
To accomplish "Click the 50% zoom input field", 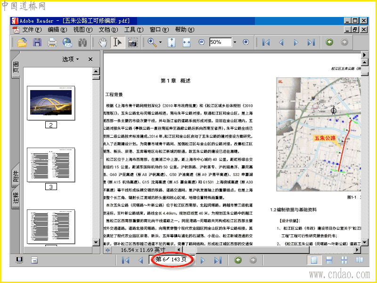I will tap(221, 42).
